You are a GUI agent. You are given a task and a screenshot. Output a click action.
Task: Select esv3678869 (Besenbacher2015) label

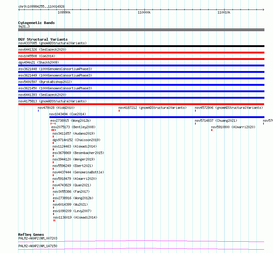(x=78, y=153)
